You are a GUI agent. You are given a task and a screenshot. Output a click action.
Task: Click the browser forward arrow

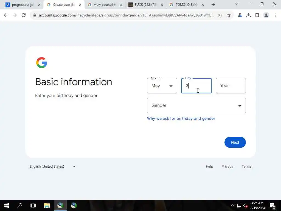(x=15, y=15)
